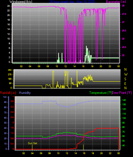133x157 pixels.
Task: Click the '22' hour label under the bottom chart
Action: (x=110, y=153)
